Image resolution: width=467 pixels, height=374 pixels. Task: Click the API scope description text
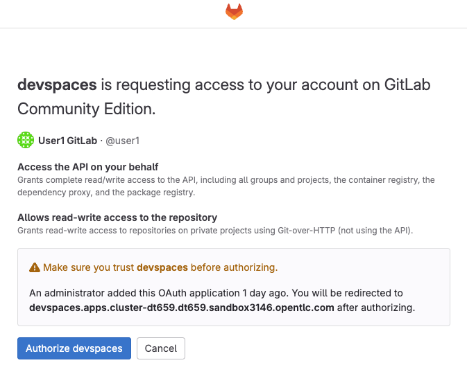coord(226,186)
